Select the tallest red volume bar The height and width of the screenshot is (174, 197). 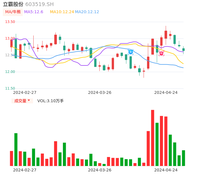(153, 138)
